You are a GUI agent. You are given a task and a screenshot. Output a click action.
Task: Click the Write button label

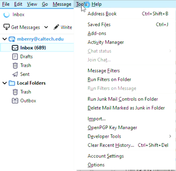[67, 27]
